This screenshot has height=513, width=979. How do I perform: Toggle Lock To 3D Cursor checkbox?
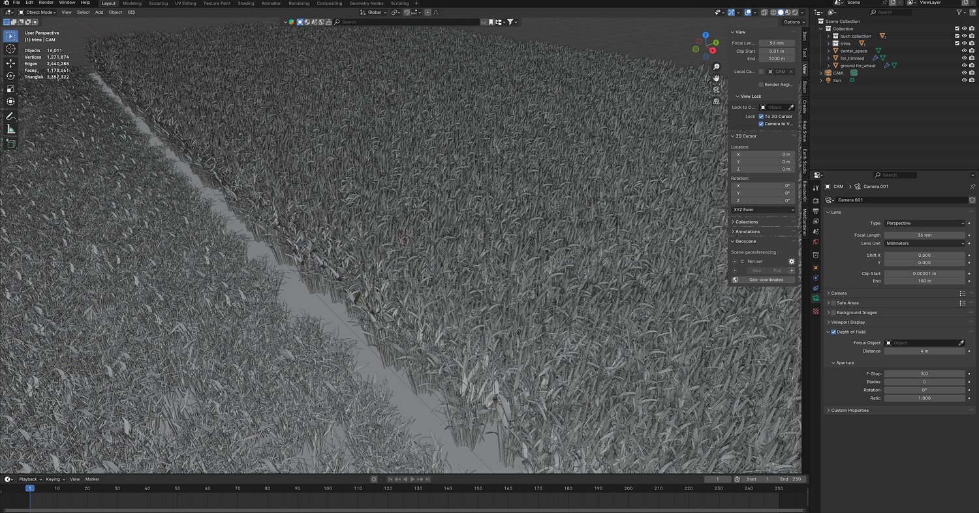(x=761, y=116)
